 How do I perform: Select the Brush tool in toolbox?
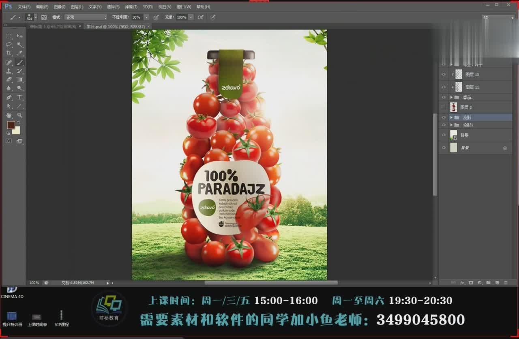click(19, 62)
